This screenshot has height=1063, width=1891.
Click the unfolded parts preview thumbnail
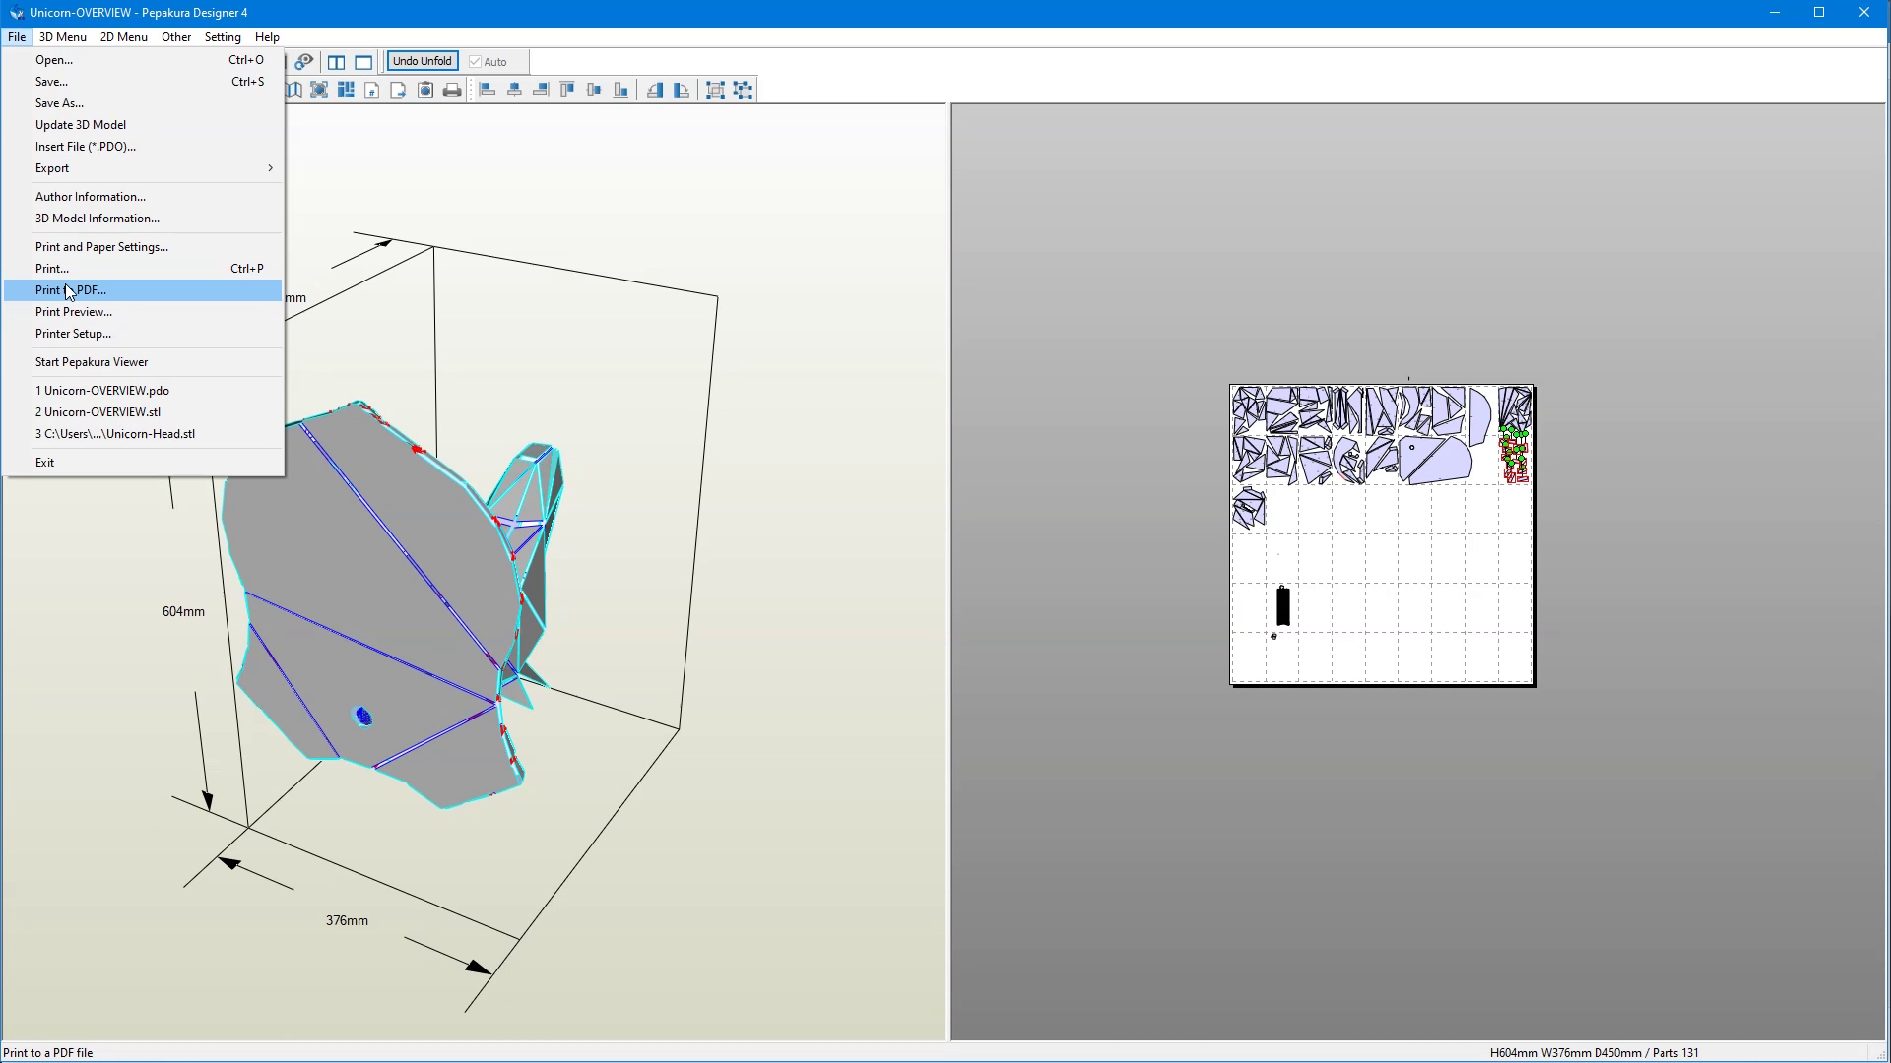click(x=1379, y=533)
